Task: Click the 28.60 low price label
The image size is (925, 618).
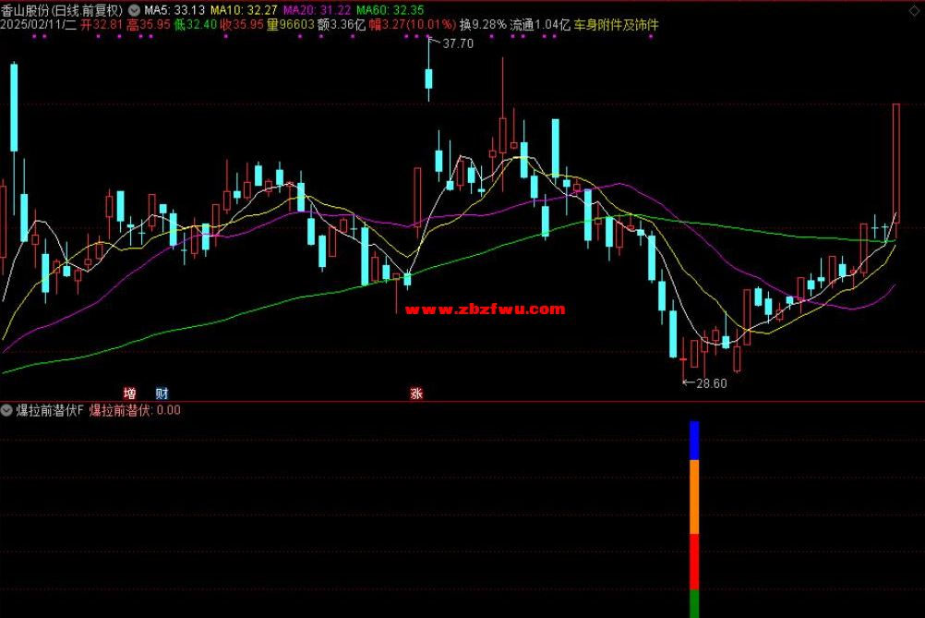Action: (x=711, y=383)
